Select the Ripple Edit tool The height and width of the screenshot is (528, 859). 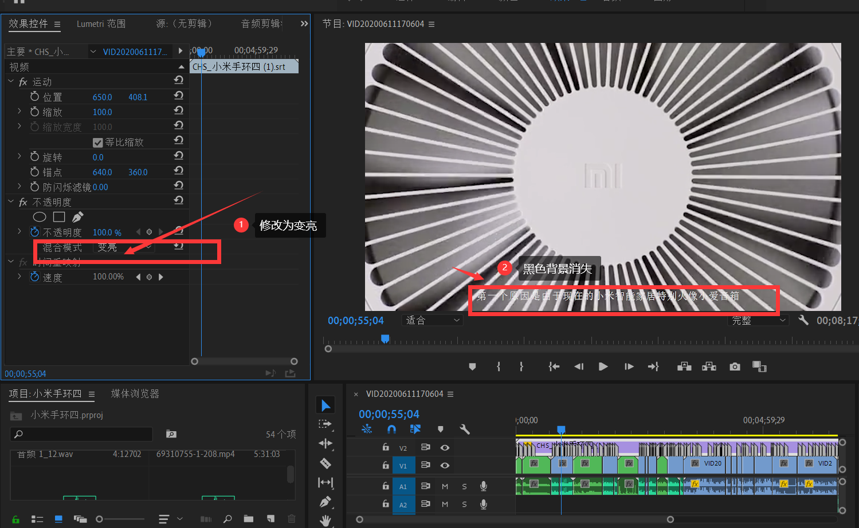pyautogui.click(x=325, y=443)
